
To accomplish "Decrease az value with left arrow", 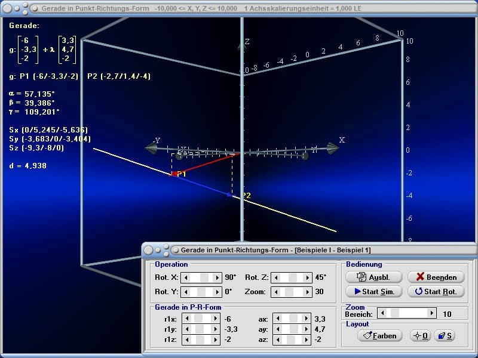I will point(278,340).
